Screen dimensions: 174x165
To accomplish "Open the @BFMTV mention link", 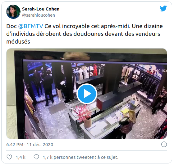I will 30,26.
